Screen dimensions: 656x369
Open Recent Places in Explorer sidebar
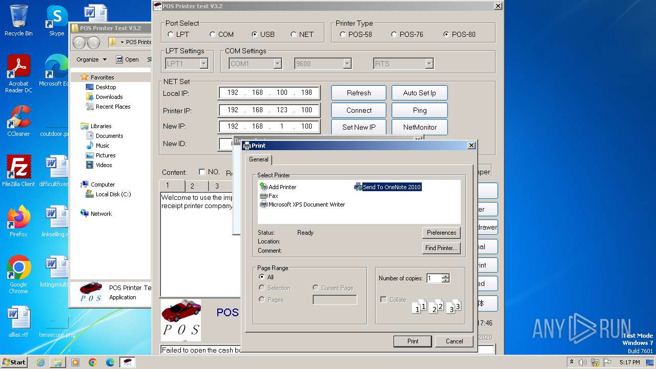coord(113,107)
